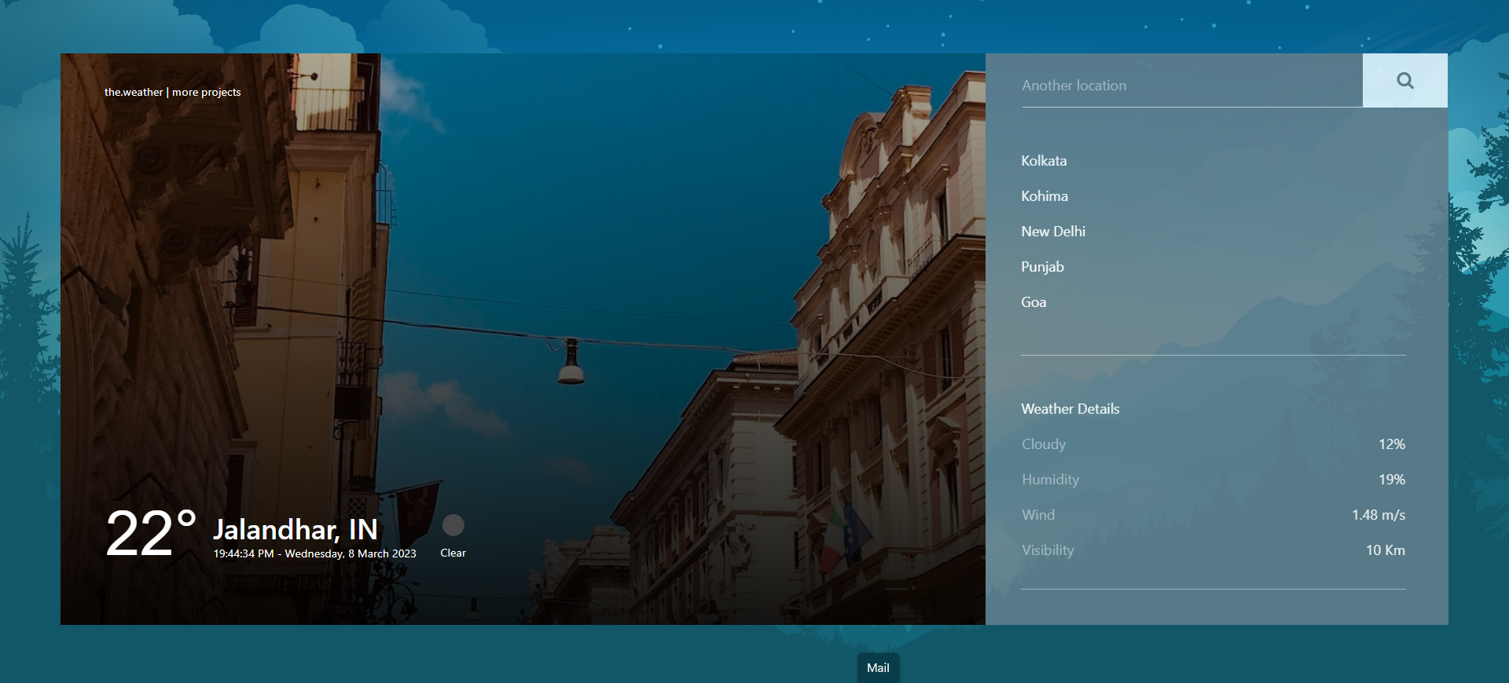
Task: Open the the.weather link
Action: (x=134, y=92)
